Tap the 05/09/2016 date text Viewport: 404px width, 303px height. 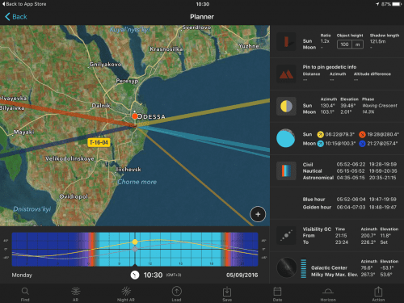pyautogui.click(x=242, y=275)
